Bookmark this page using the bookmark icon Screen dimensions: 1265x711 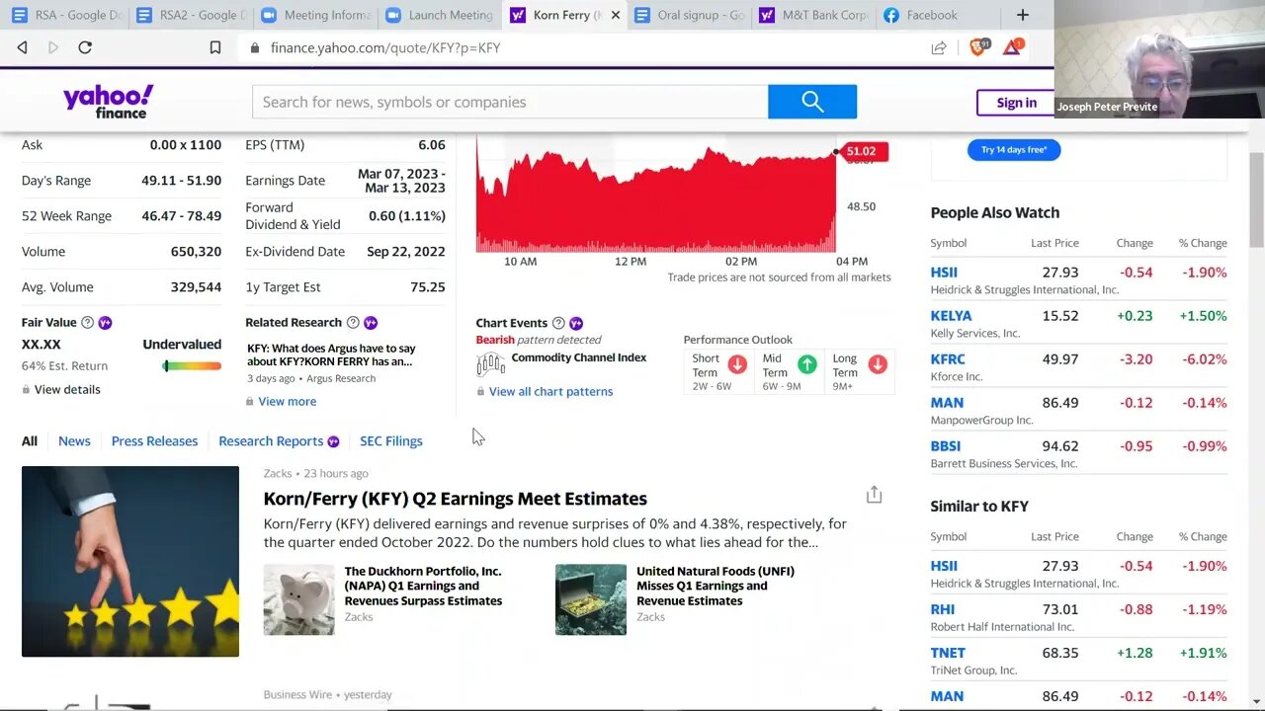pyautogui.click(x=215, y=47)
